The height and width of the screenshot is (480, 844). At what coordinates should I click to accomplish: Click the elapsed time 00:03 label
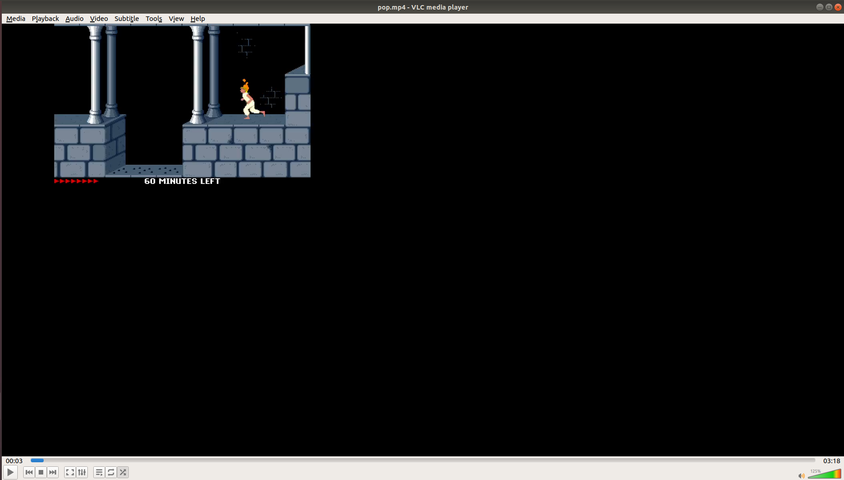[x=14, y=460]
